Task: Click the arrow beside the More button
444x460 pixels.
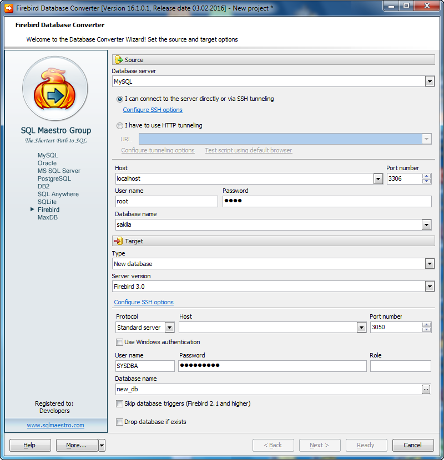Action: pos(101,445)
